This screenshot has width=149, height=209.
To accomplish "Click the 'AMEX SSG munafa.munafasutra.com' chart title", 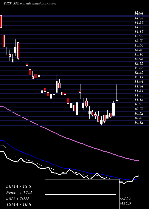I will coord(30,4).
